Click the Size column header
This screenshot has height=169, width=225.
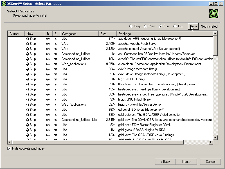click(x=108, y=34)
